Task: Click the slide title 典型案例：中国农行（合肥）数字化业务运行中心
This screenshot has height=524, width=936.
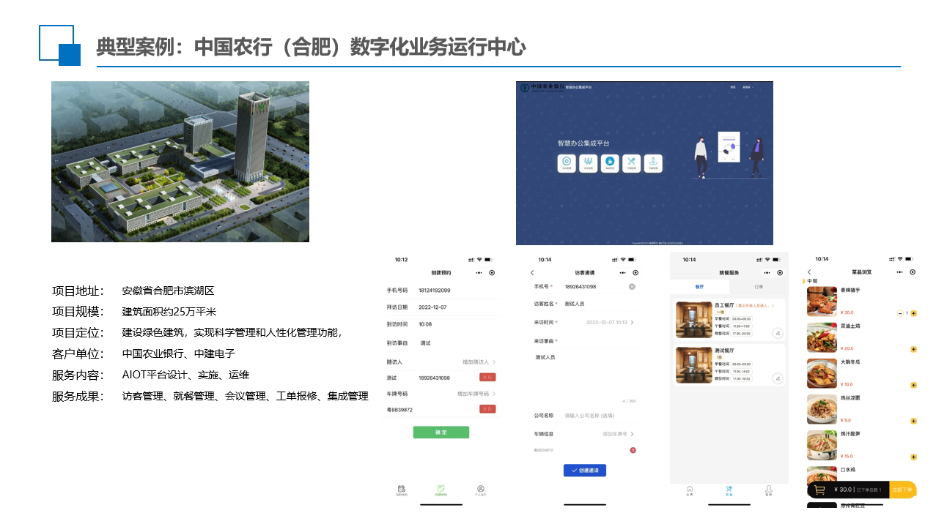Action: click(311, 47)
